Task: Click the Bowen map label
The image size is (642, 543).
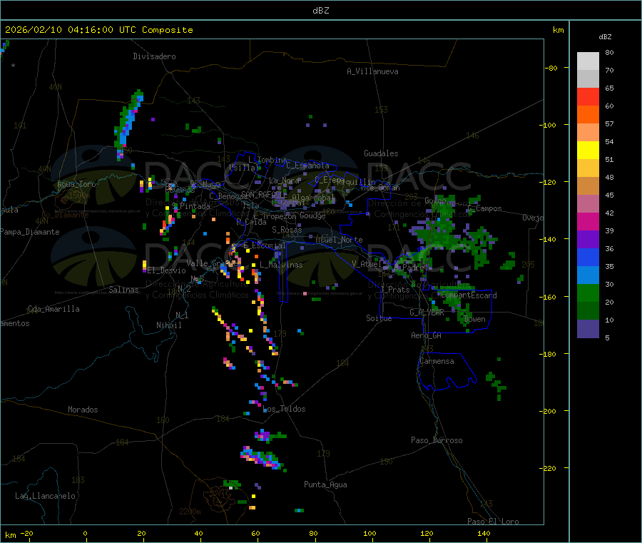Action: (475, 319)
